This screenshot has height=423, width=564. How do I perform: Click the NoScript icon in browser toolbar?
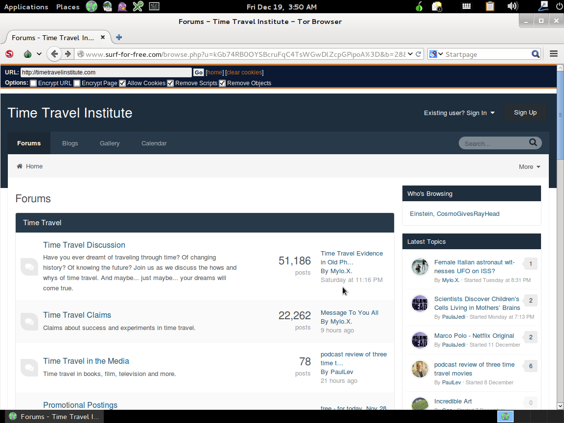pyautogui.click(x=9, y=54)
